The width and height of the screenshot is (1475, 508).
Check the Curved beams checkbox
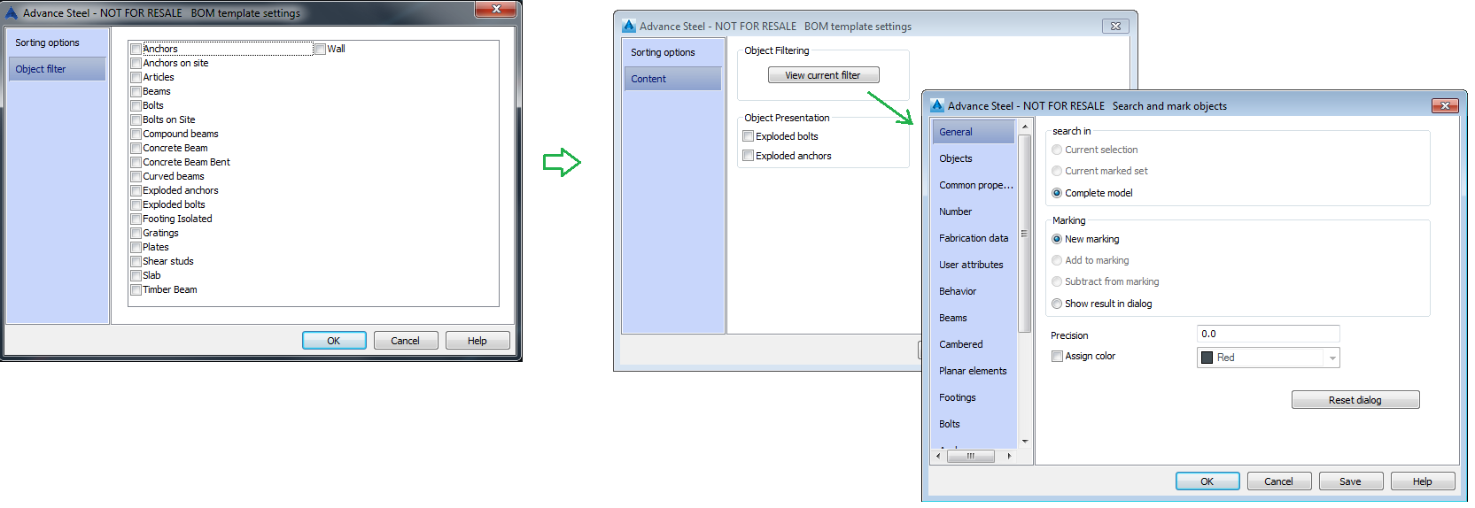click(x=136, y=177)
